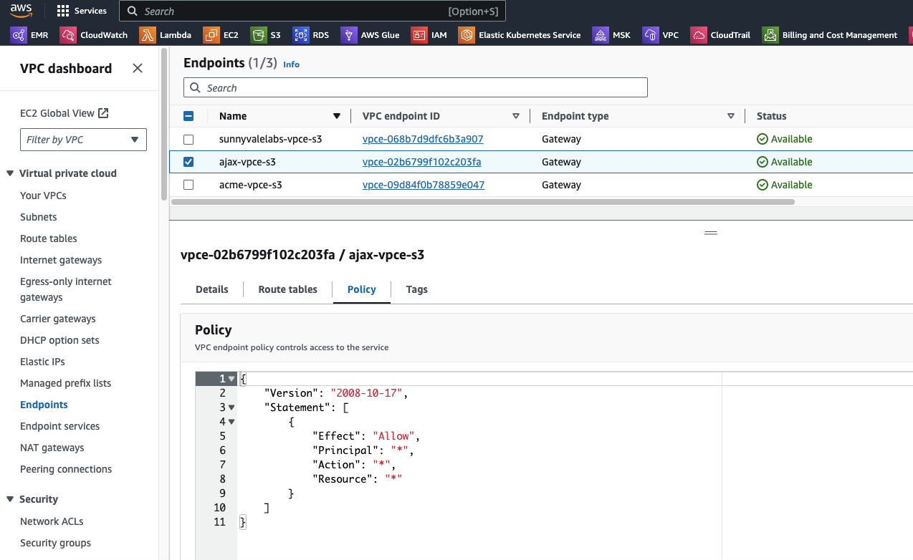Open link vpce-09d84f0b78859e047
The image size is (913, 560).
pyautogui.click(x=424, y=185)
